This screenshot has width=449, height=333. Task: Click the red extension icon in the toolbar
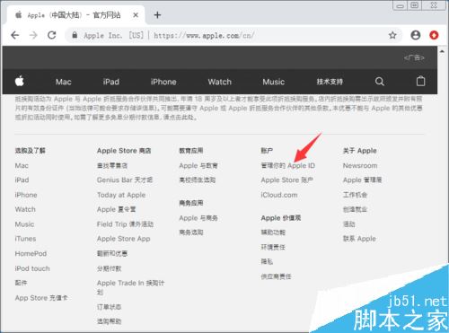point(434,35)
